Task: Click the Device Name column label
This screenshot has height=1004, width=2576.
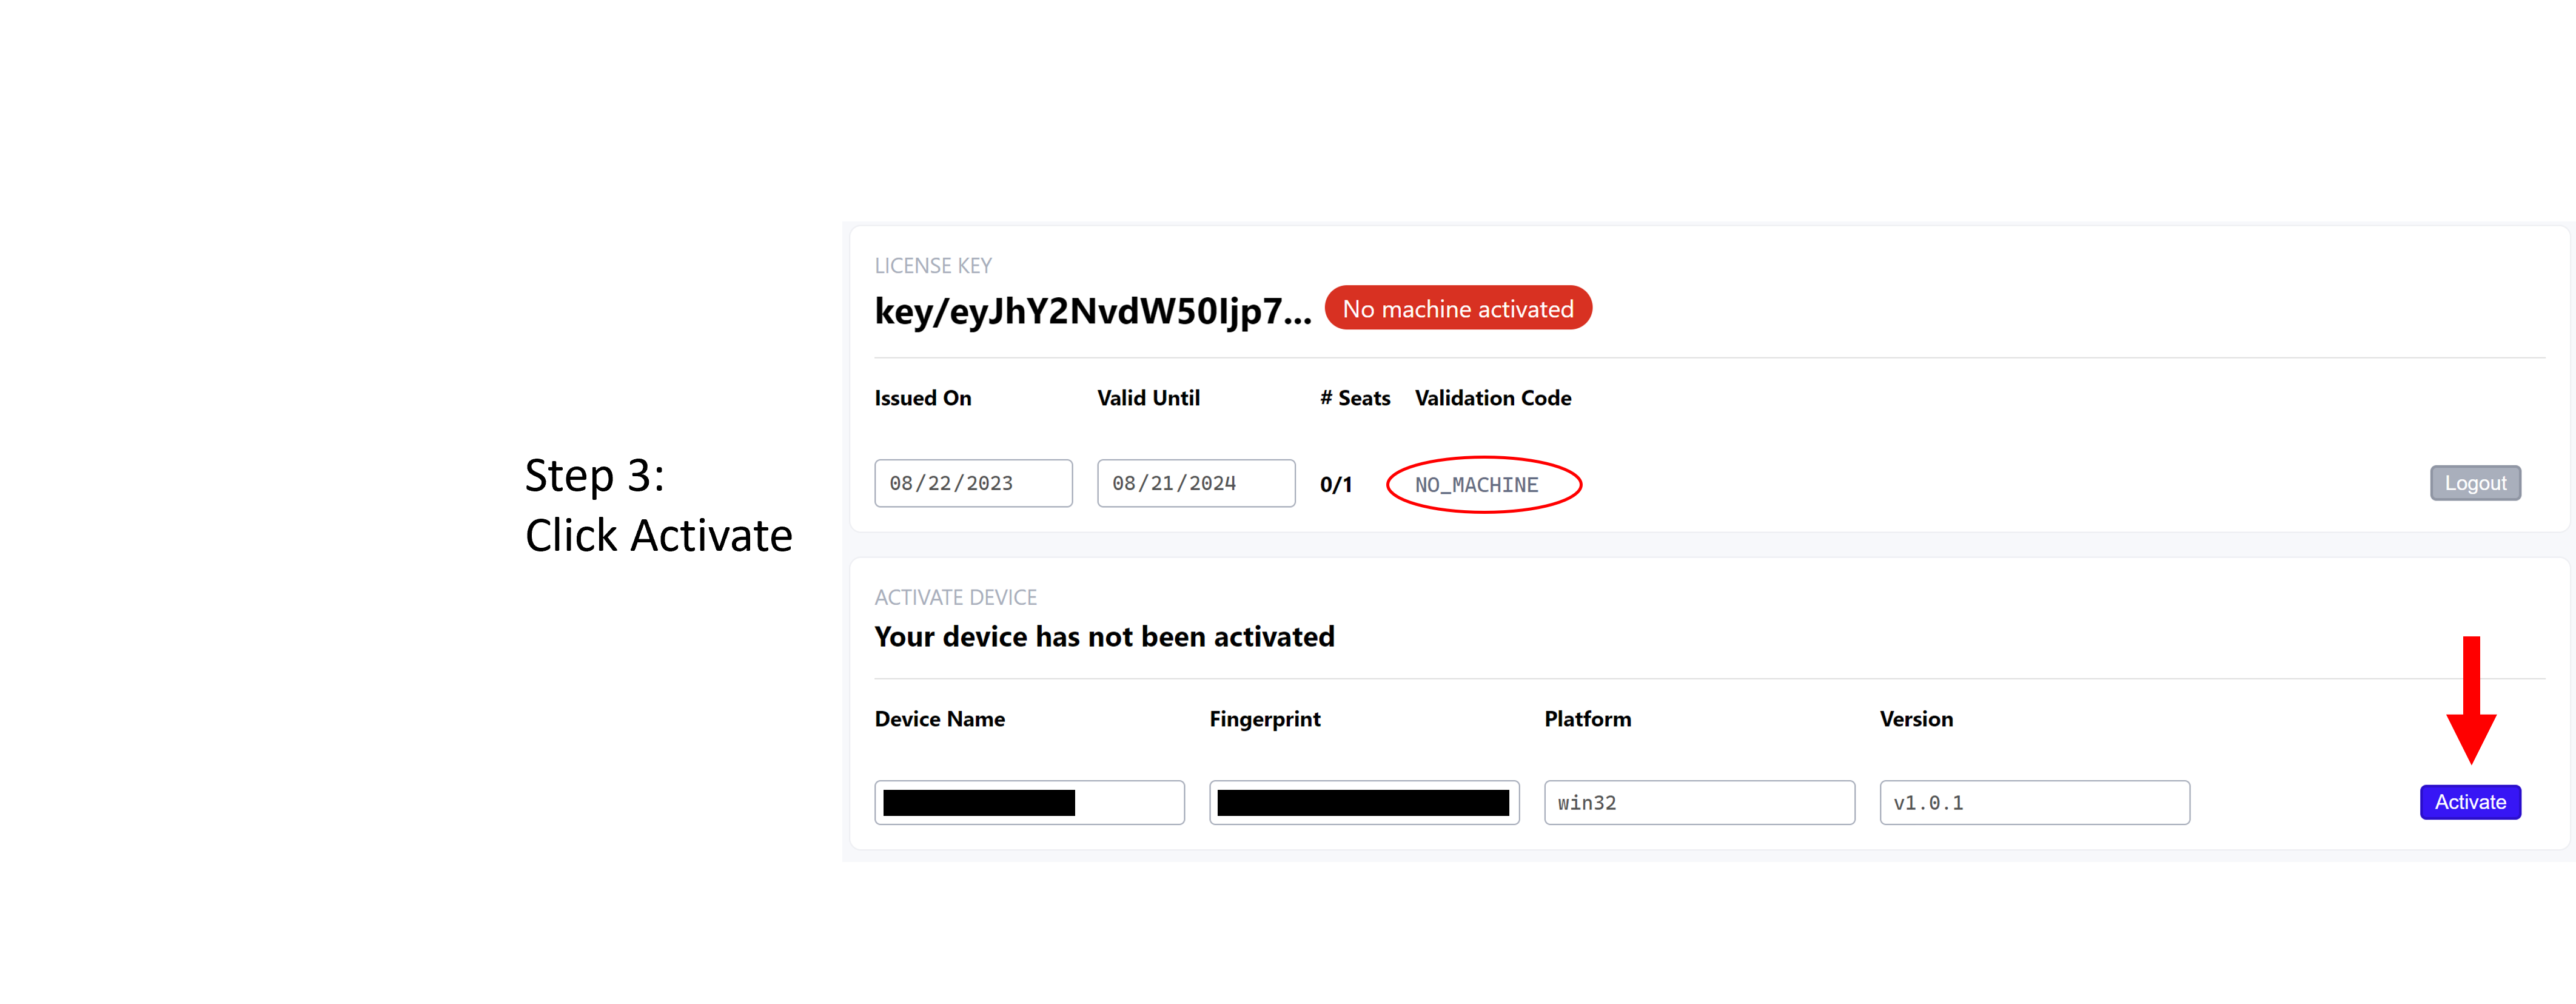Action: coord(939,718)
